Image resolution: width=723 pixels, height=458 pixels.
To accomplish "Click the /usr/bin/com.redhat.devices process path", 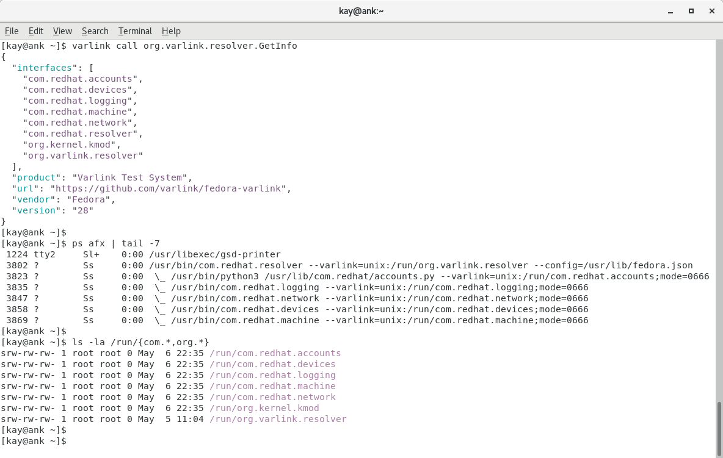I will click(245, 309).
